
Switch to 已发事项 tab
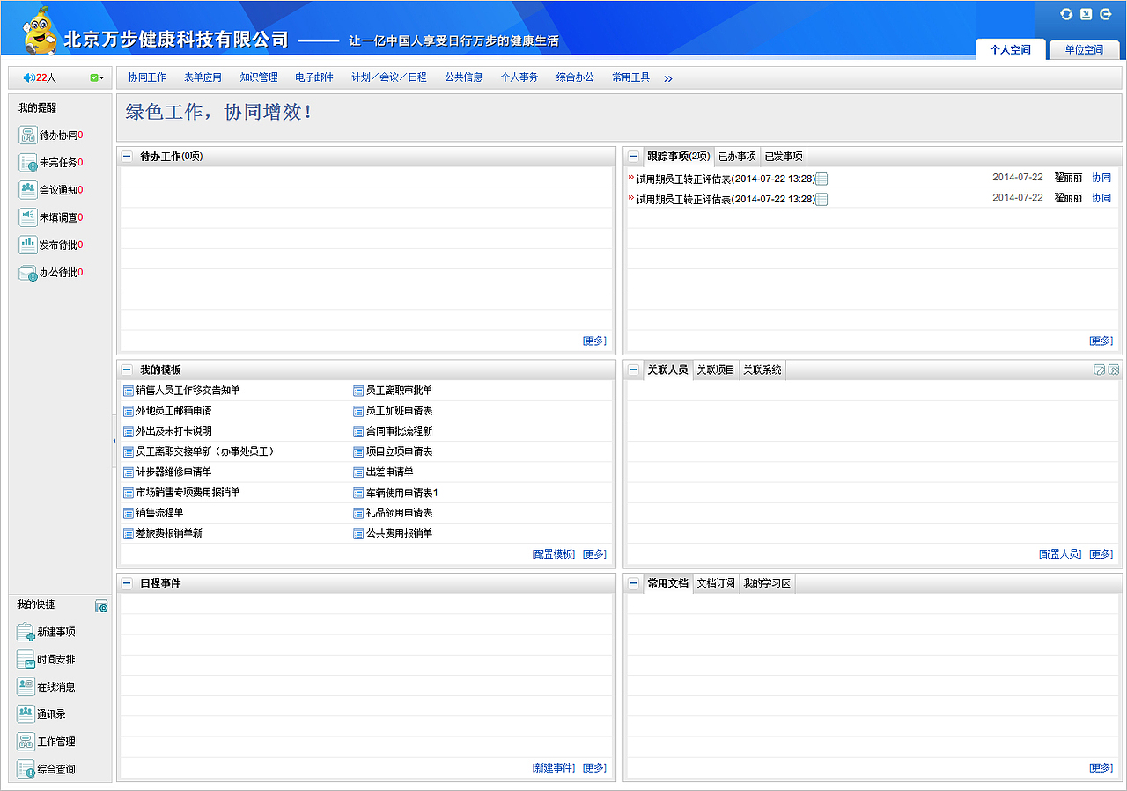tap(784, 157)
